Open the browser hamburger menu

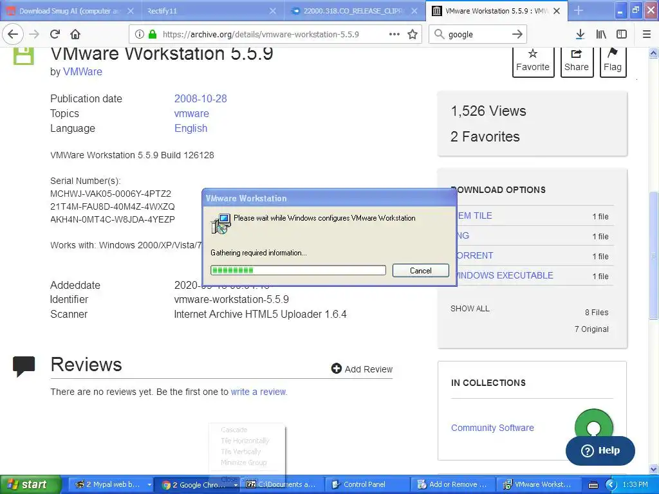tap(647, 35)
